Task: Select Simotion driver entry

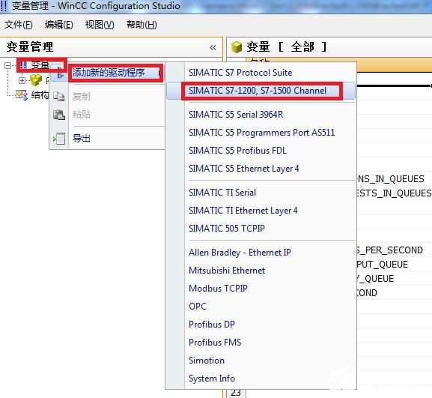Action: pyautogui.click(x=207, y=361)
